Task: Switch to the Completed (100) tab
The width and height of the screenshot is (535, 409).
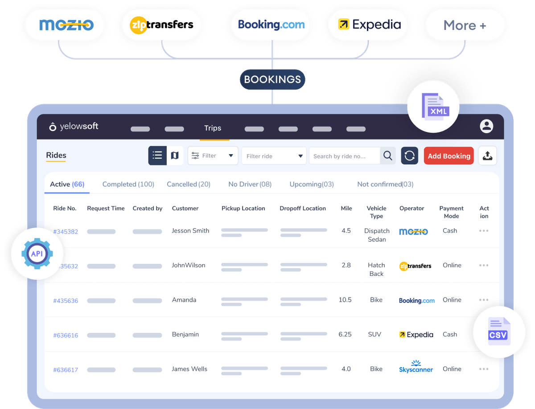Action: 128,184
